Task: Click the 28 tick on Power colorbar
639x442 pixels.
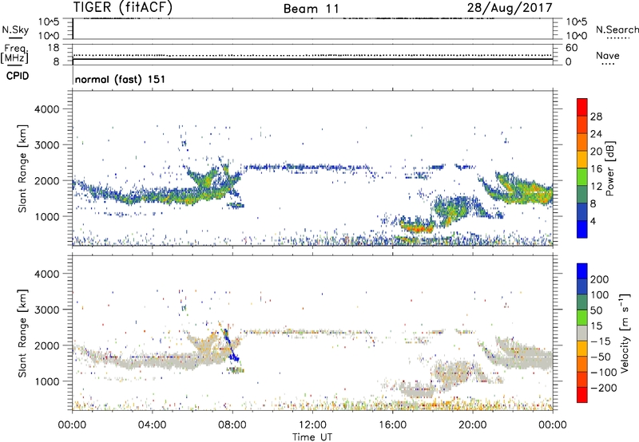Action: (x=596, y=116)
